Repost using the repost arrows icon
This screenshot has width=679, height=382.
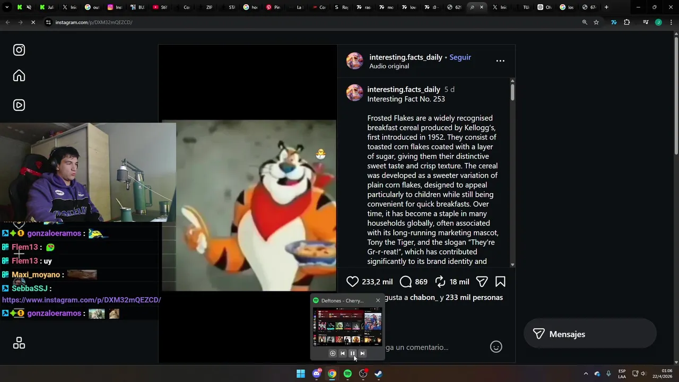coord(440,282)
